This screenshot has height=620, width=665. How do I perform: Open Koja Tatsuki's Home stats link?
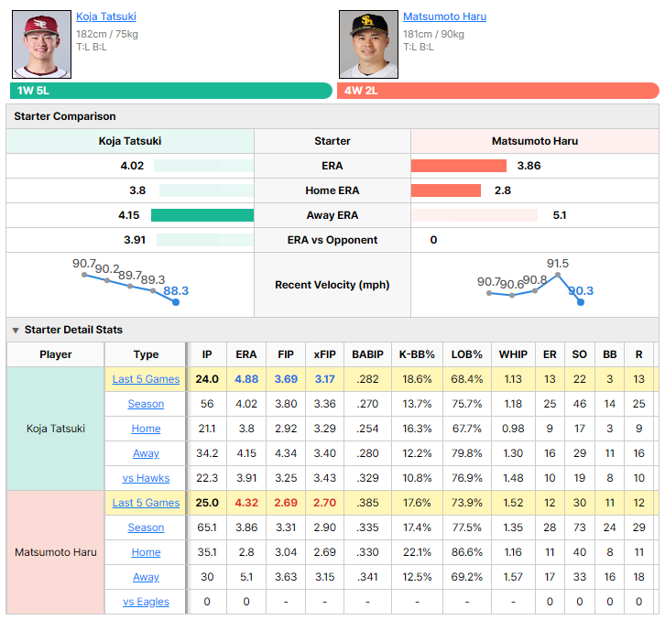[146, 429]
